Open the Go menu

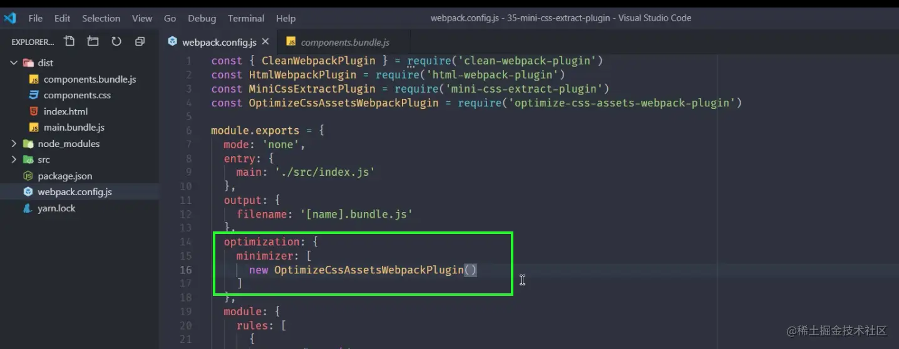point(170,19)
